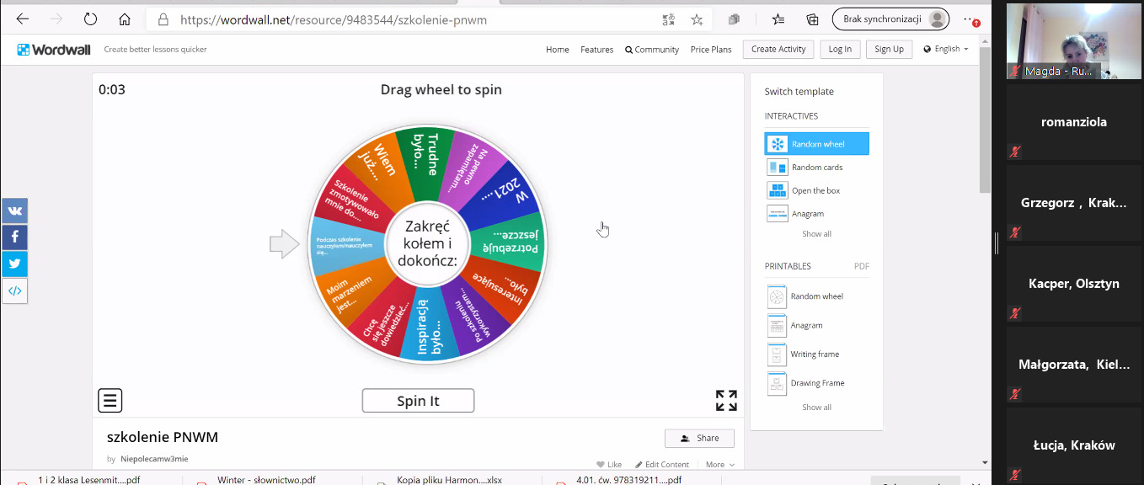Switch the activity to fullscreen
This screenshot has width=1144, height=485.
[x=726, y=401]
